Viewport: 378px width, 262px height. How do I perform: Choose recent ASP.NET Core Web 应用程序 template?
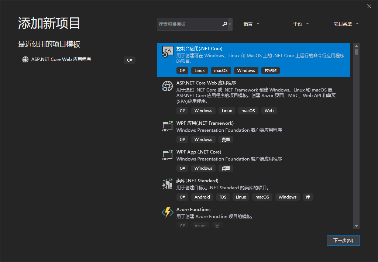click(x=61, y=59)
